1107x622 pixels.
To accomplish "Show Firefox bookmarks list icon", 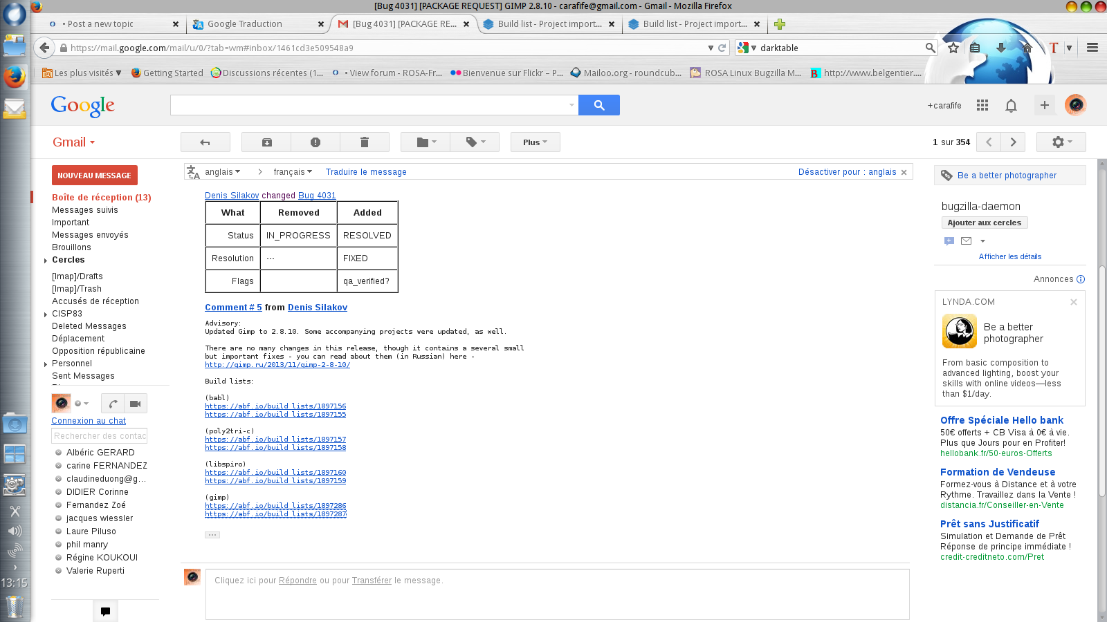I will tap(975, 48).
